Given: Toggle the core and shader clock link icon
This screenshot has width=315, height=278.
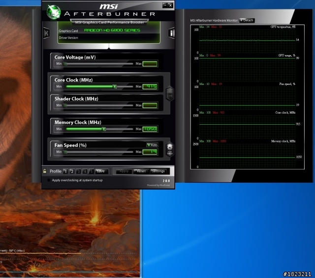Looking at the screenshot, I should tap(170, 94).
